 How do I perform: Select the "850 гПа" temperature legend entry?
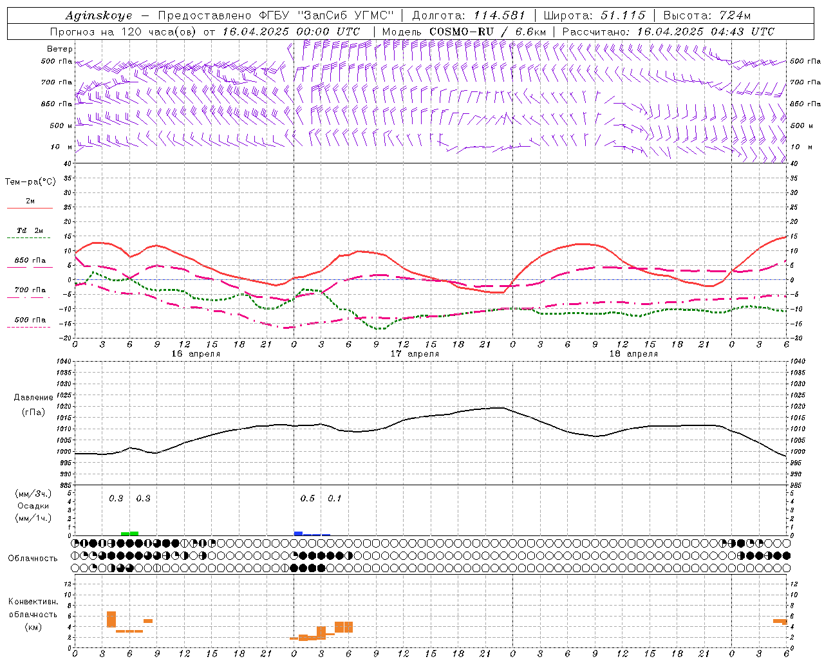tap(30, 261)
